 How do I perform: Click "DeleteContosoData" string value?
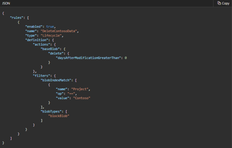(59, 31)
